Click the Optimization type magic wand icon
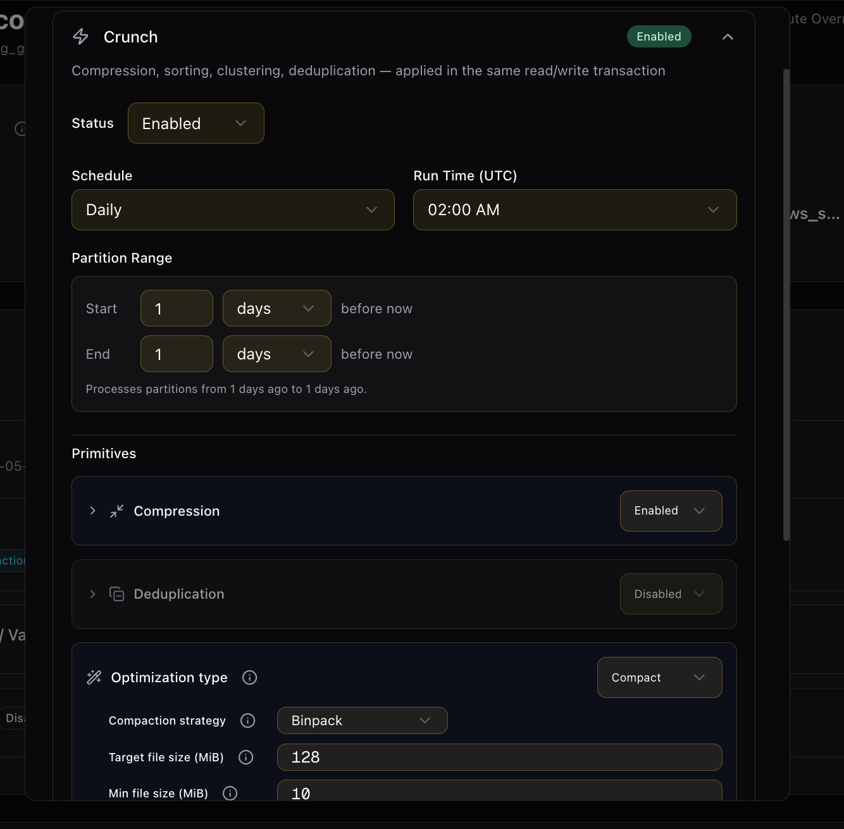The width and height of the screenshot is (844, 829). [94, 678]
